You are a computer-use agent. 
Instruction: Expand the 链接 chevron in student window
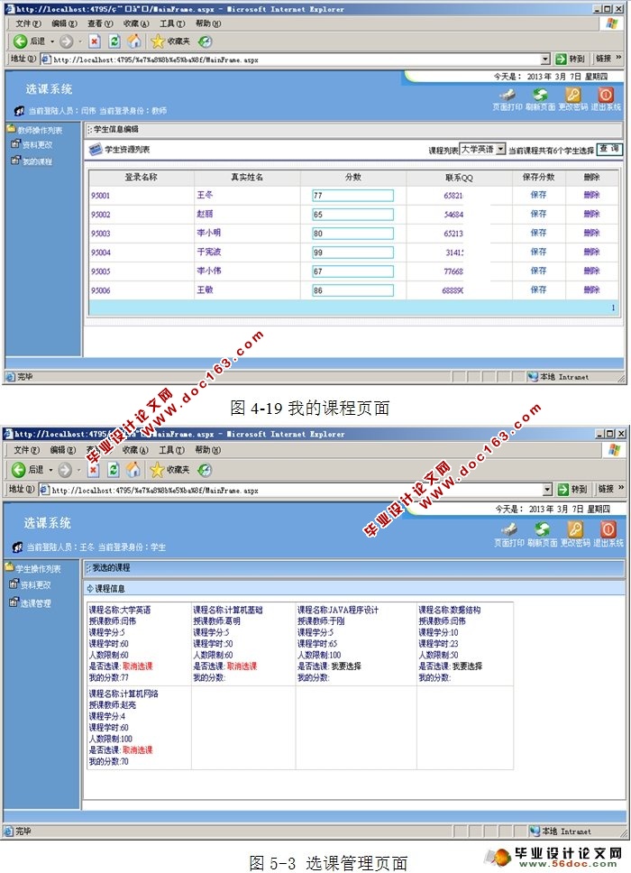621,488
